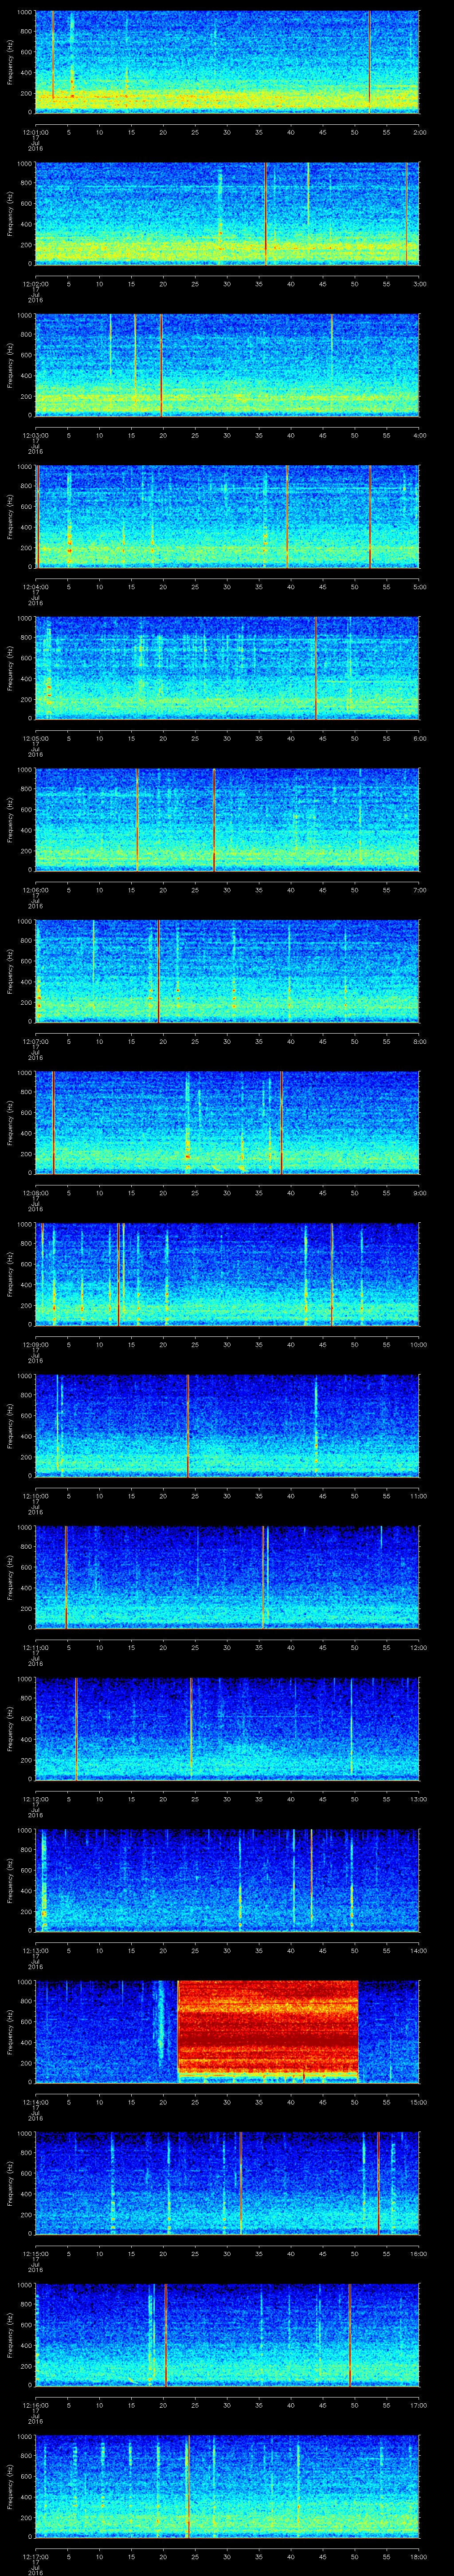Click the 14:00 end time label
Viewport: 454px width, 2576px height.
click(x=418, y=1950)
